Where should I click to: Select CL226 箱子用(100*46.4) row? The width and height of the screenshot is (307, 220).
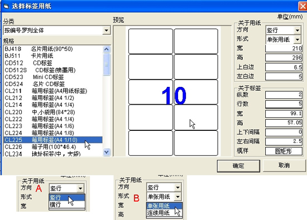[53, 147]
